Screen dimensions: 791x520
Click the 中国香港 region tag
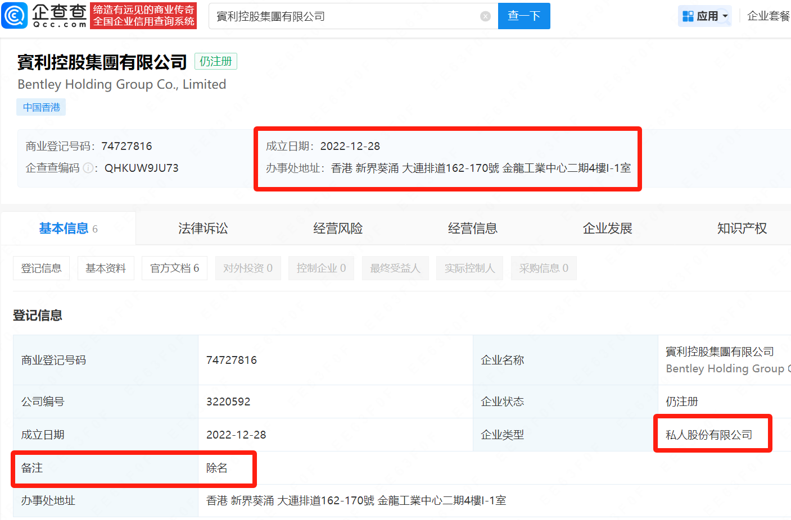(x=41, y=107)
